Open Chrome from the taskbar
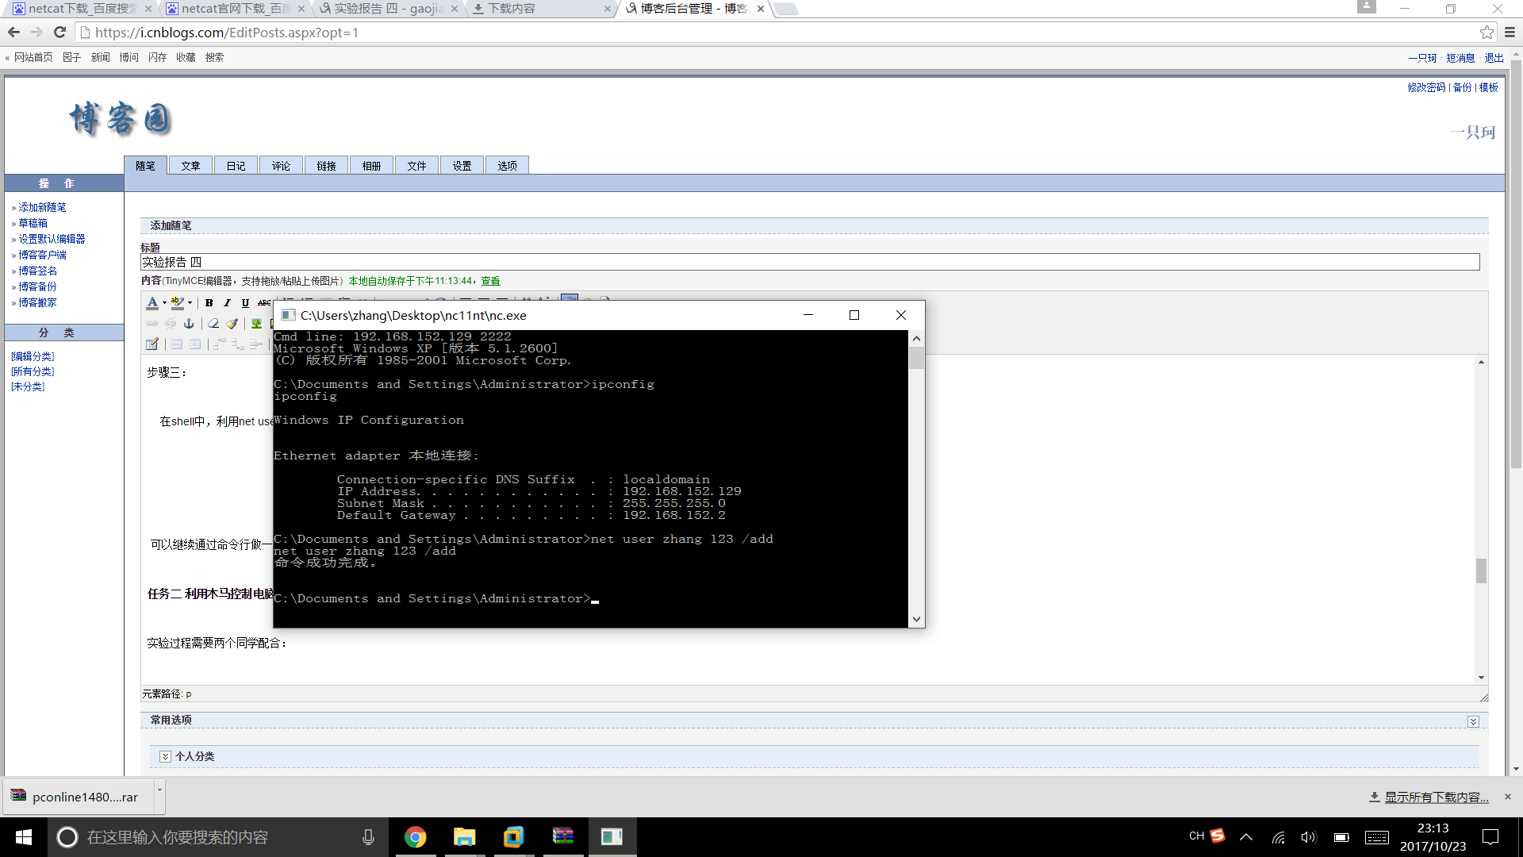The width and height of the screenshot is (1523, 857). point(416,837)
